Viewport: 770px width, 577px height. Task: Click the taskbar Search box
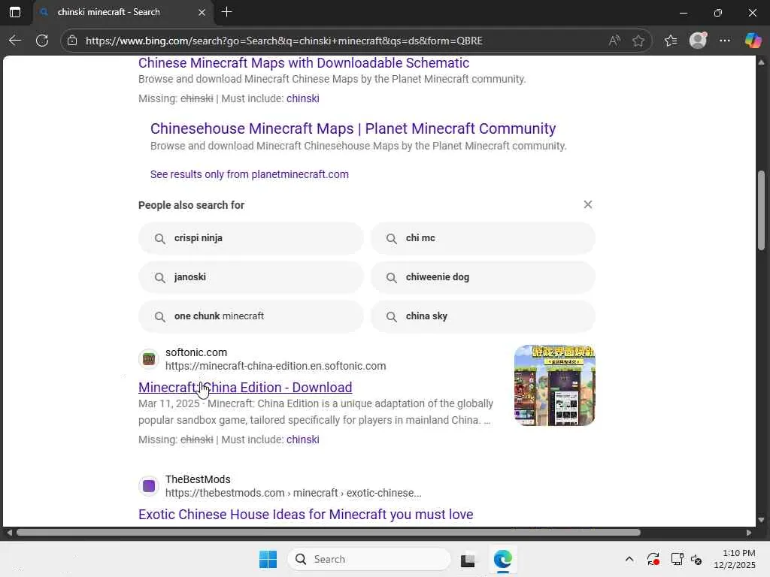coord(368,559)
